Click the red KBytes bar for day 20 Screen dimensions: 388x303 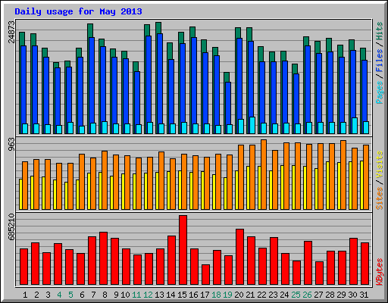tap(240, 257)
